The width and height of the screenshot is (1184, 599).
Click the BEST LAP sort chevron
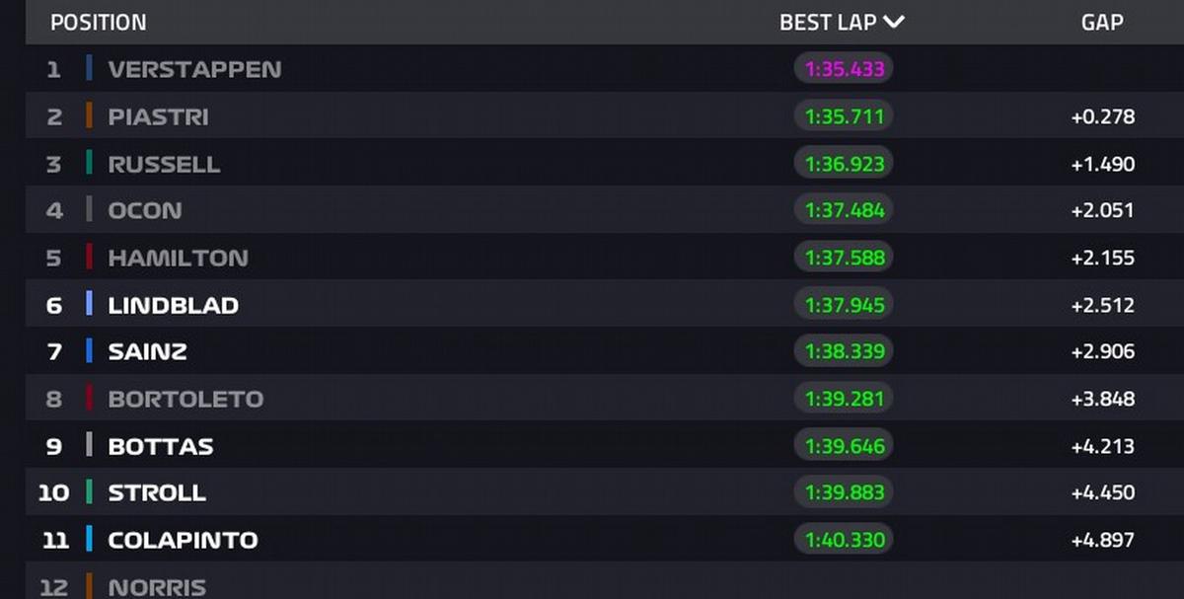[x=894, y=23]
